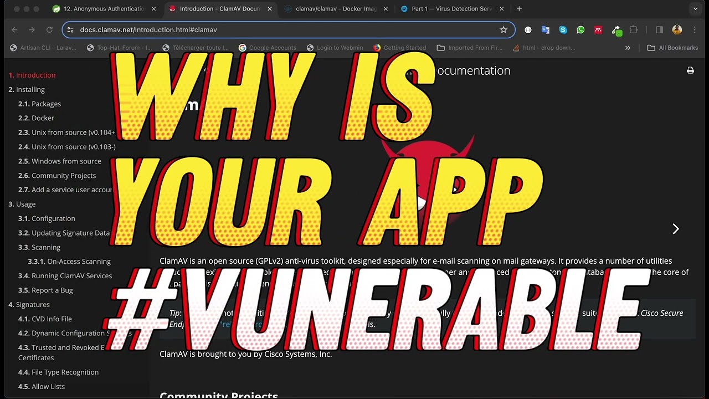Image resolution: width=709 pixels, height=399 pixels.
Task: Open 2.3. Unix from source (v0.104+)
Action: pos(66,132)
